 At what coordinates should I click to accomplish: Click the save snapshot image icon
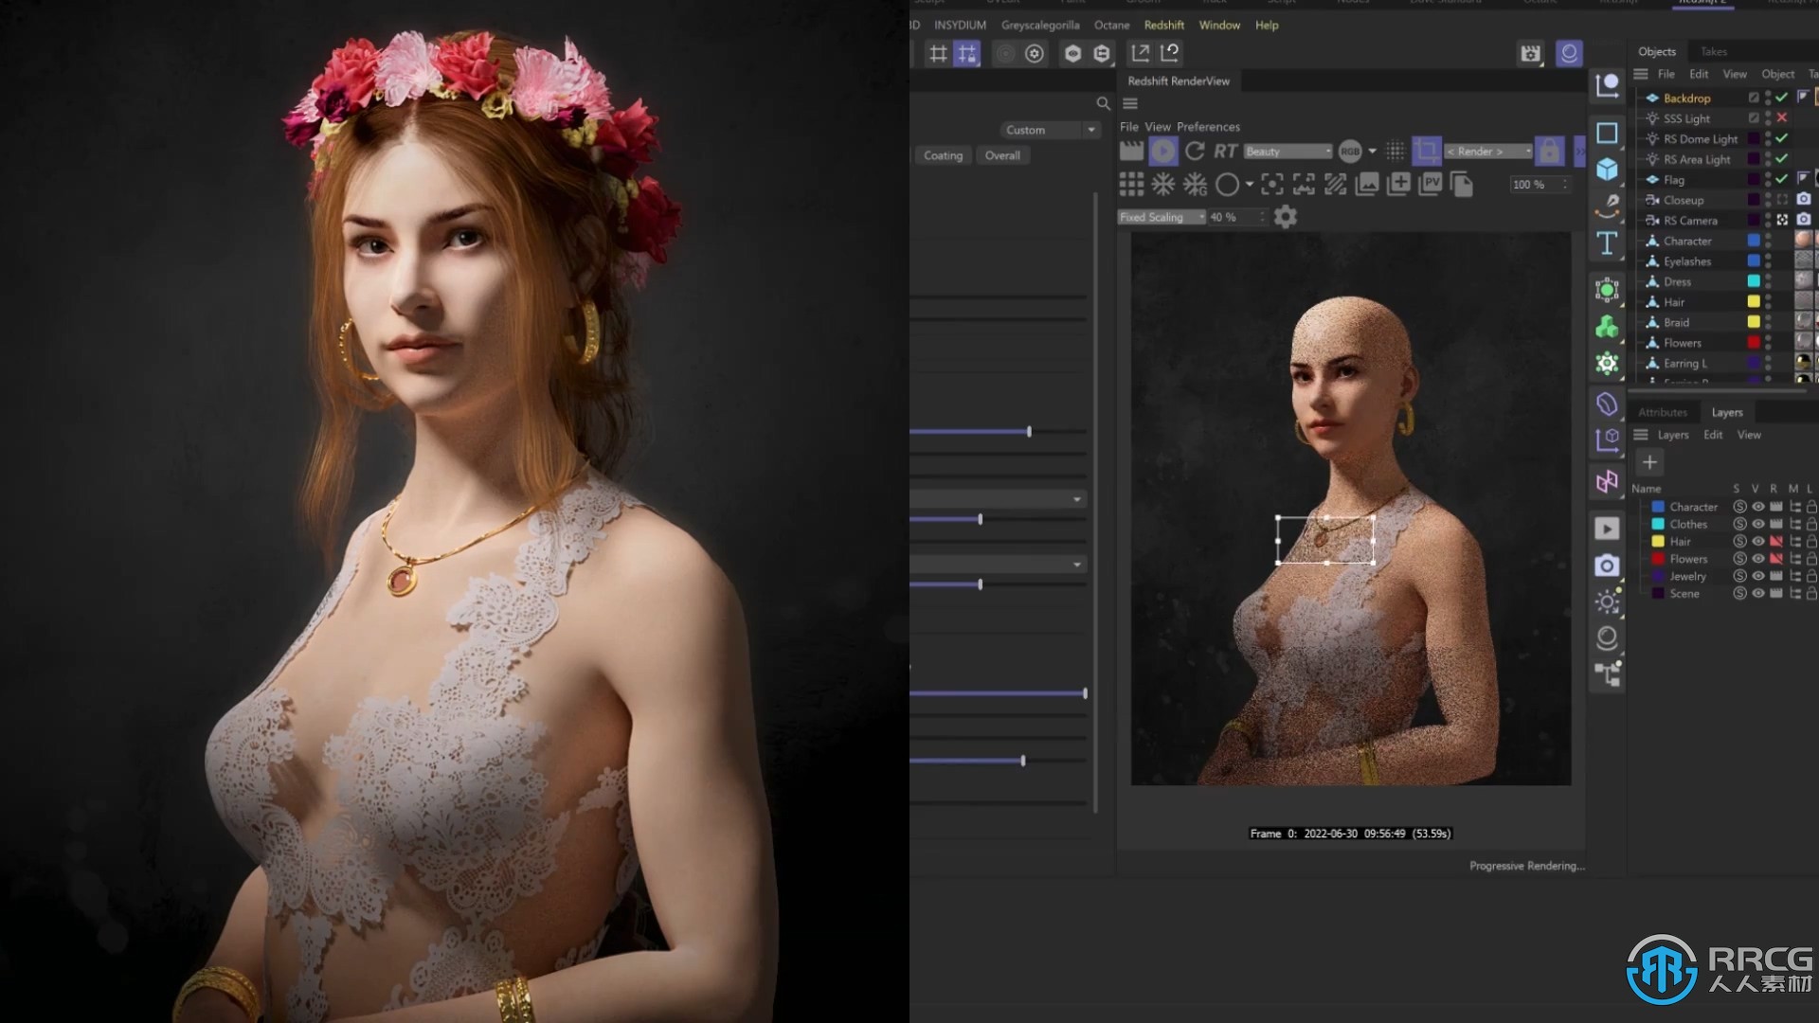pos(1367,184)
